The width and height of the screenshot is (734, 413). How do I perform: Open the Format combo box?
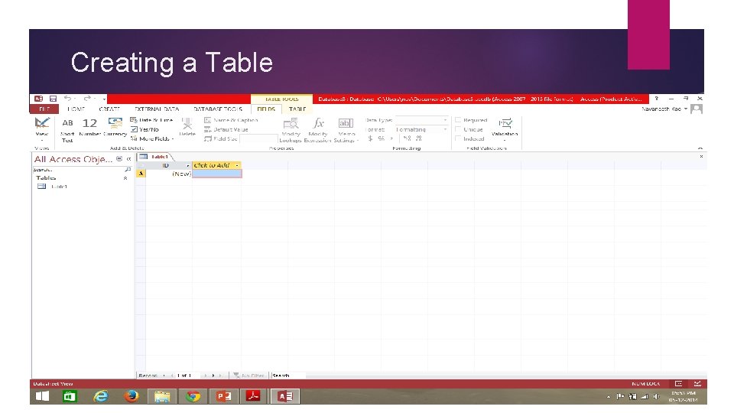[x=421, y=129]
